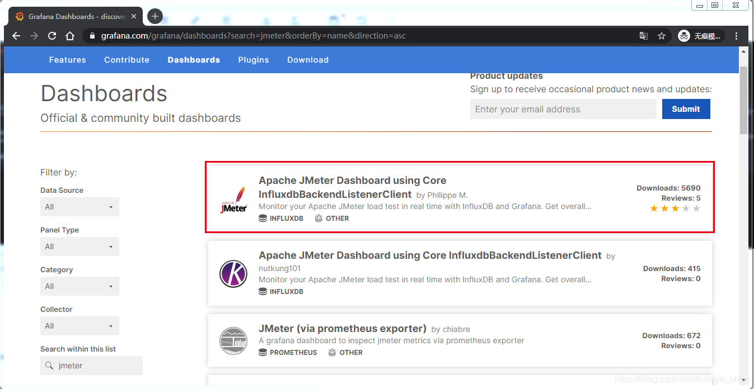
Task: Click the Downloads: 5690 text
Action: pos(668,188)
